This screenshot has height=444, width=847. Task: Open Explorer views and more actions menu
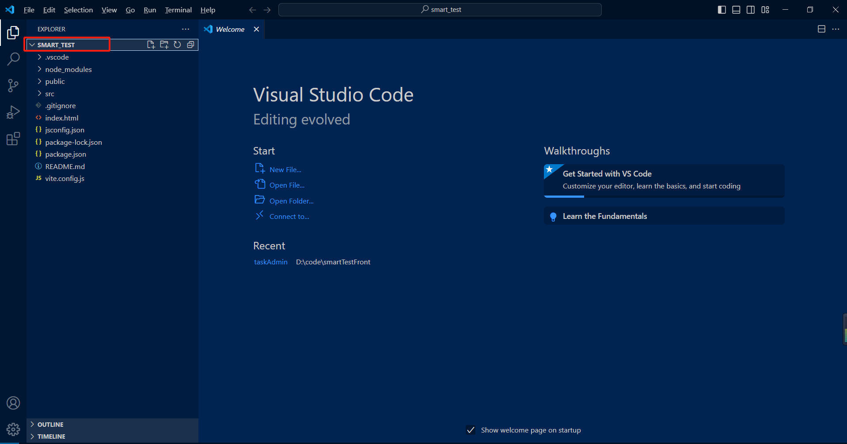click(186, 29)
